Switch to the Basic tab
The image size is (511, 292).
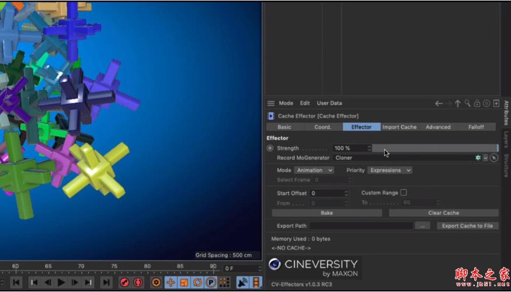(x=284, y=127)
